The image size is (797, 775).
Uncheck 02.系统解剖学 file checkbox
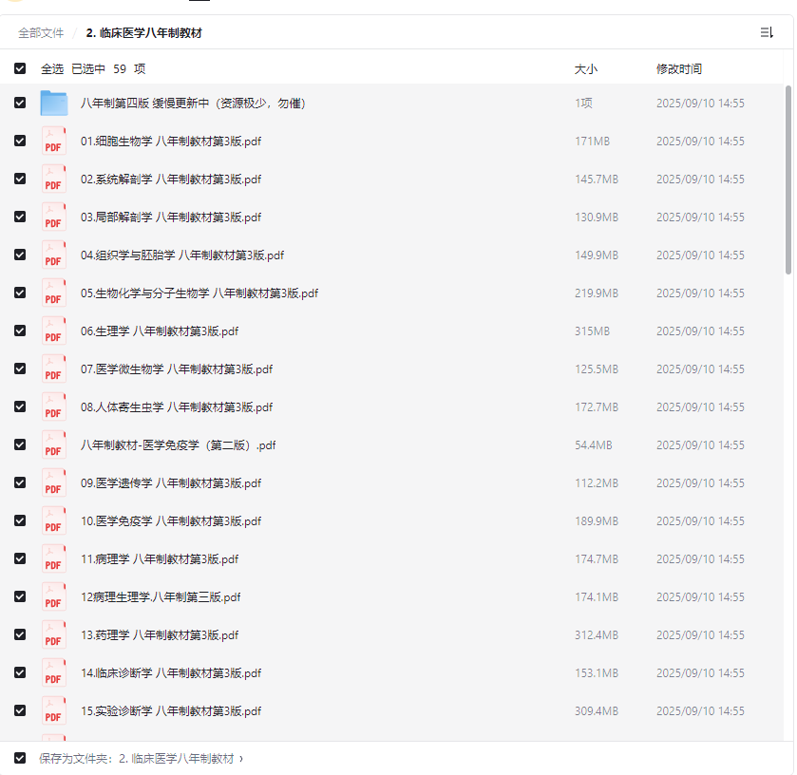[20, 179]
